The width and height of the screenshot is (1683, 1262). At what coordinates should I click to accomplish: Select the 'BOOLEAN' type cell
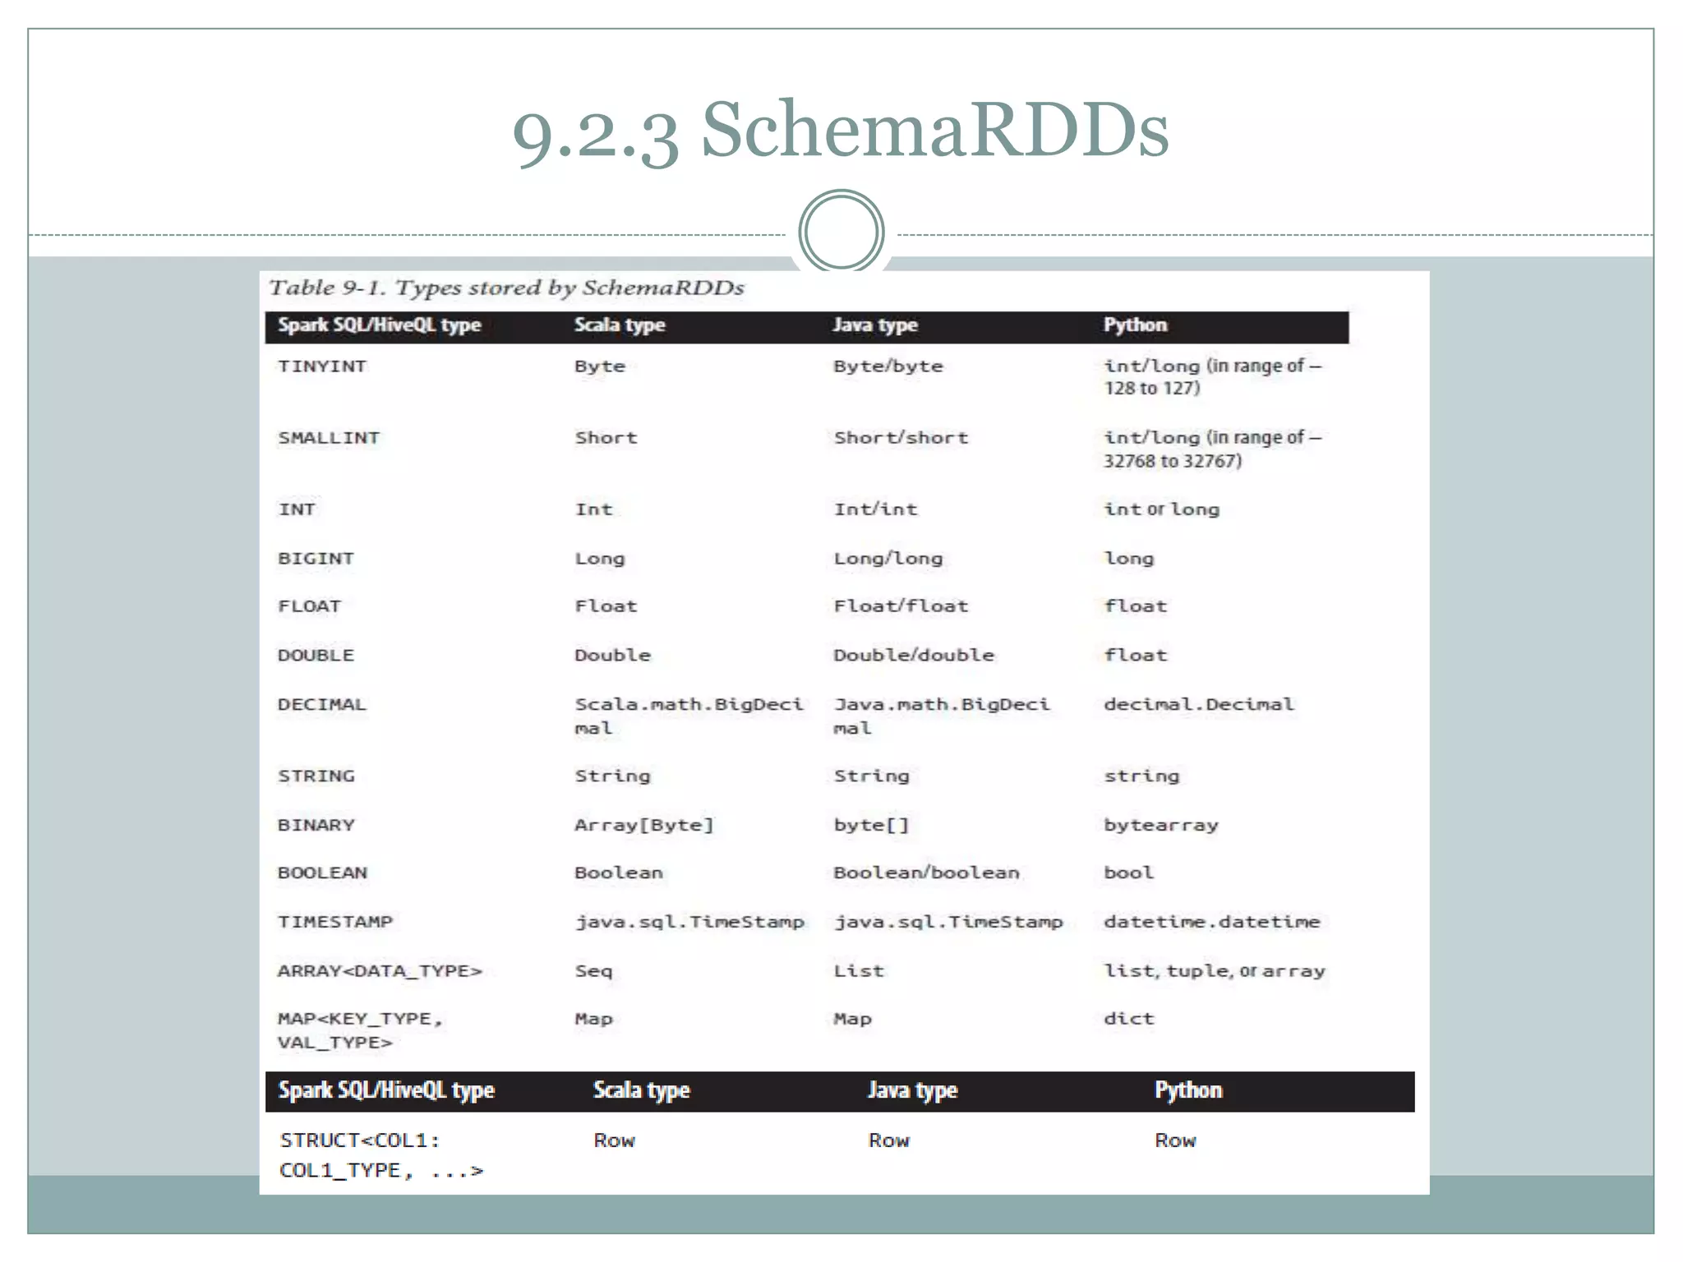(322, 873)
